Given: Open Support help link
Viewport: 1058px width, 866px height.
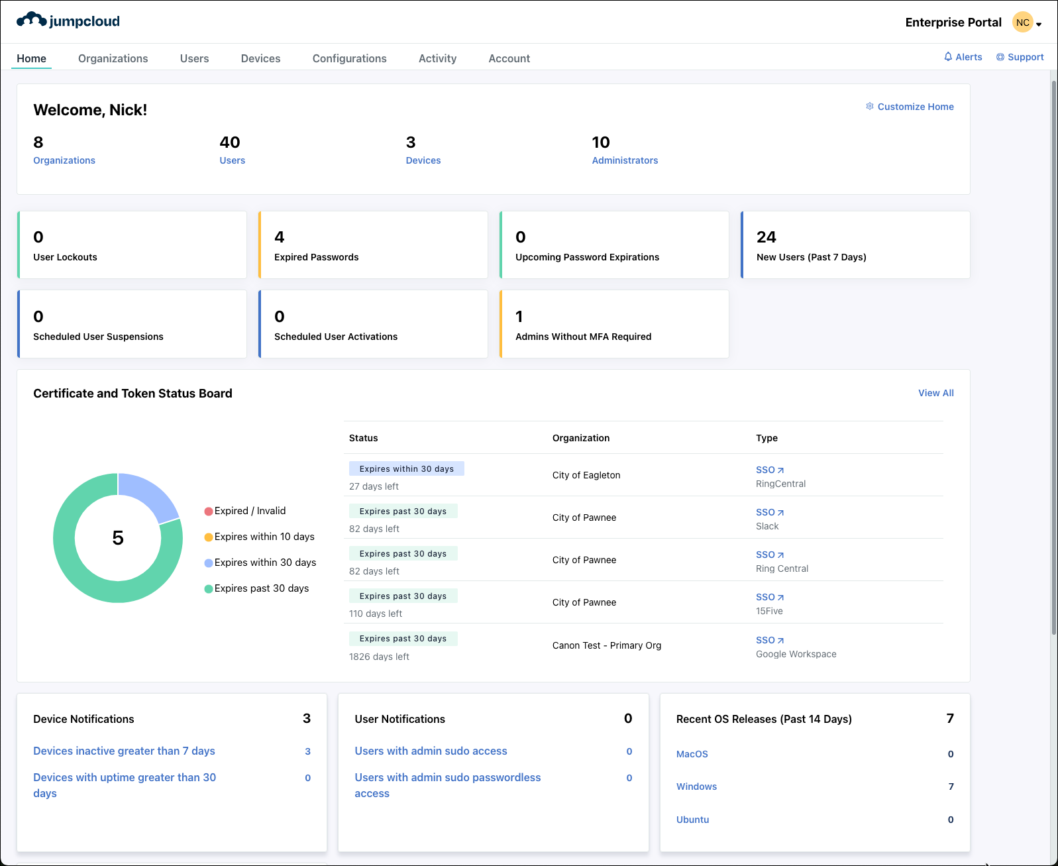Looking at the screenshot, I should tap(1020, 57).
